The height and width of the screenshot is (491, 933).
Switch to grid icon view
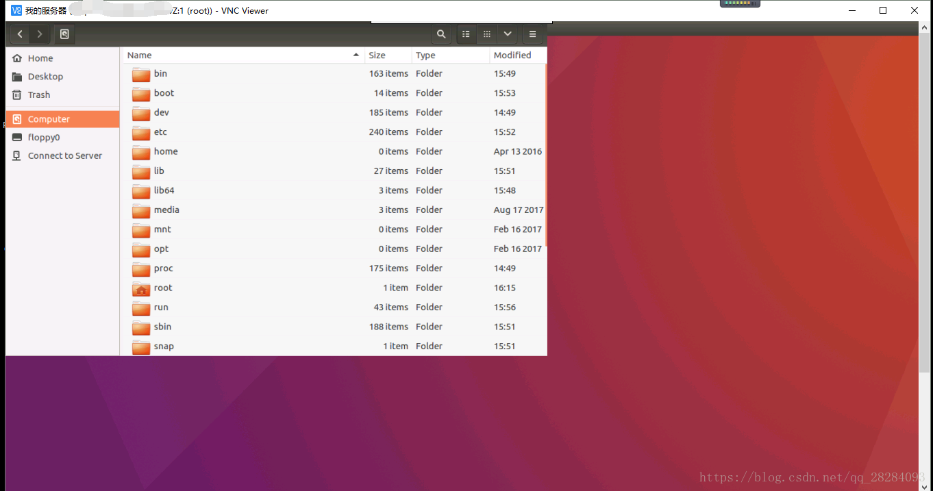click(487, 34)
